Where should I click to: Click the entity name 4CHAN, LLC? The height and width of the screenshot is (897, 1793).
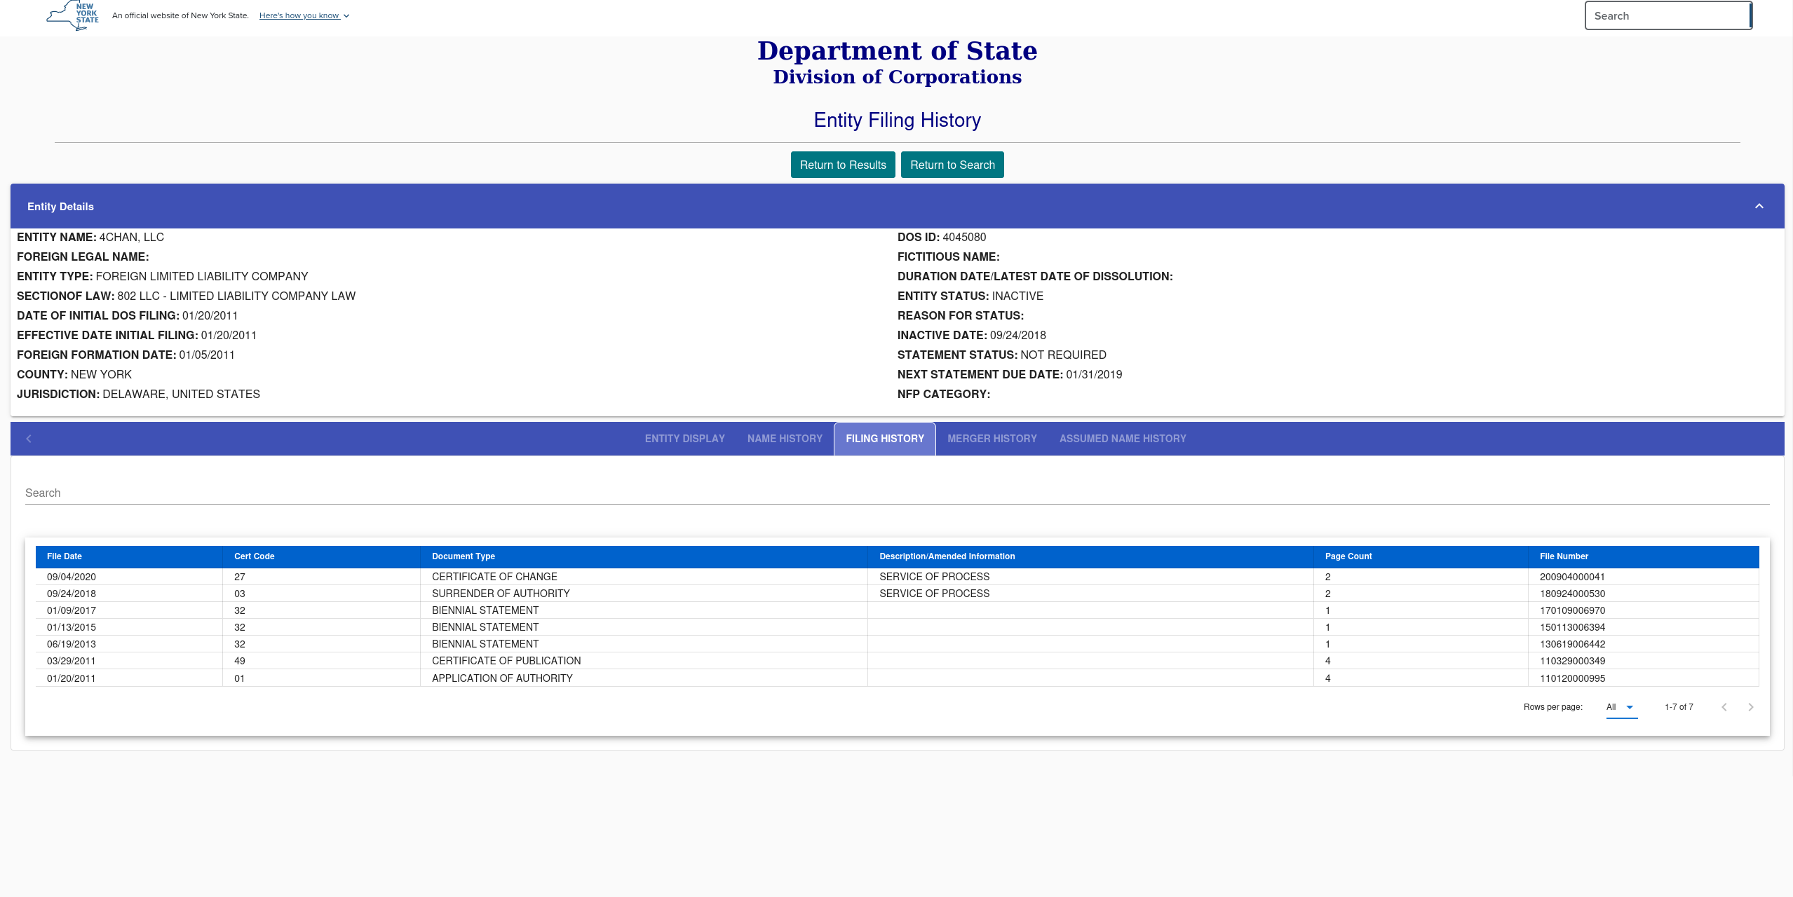[x=132, y=237]
